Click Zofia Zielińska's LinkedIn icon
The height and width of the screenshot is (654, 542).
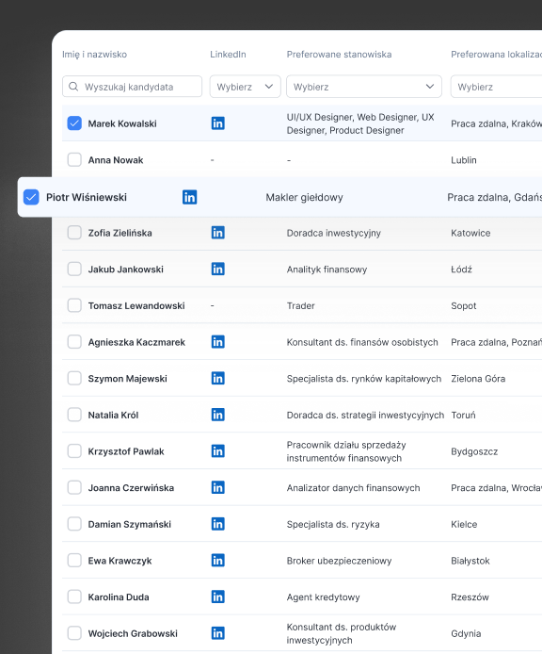tap(218, 233)
